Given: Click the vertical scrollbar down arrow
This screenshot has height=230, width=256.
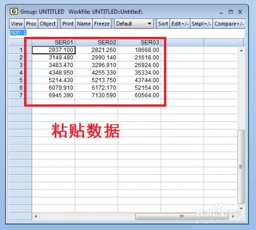Looking at the screenshot, I should coord(241,208).
